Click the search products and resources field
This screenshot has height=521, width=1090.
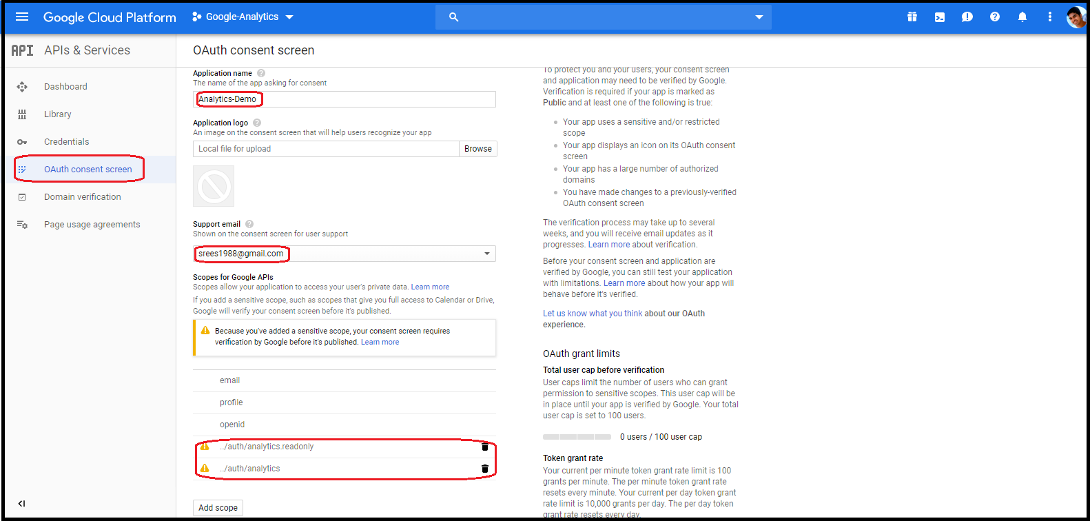604,17
